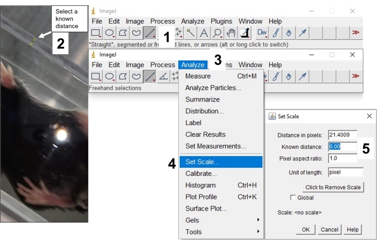The height and width of the screenshot is (245, 377).
Task: Open Analyze menu in upper ImageJ window
Action: (193, 21)
